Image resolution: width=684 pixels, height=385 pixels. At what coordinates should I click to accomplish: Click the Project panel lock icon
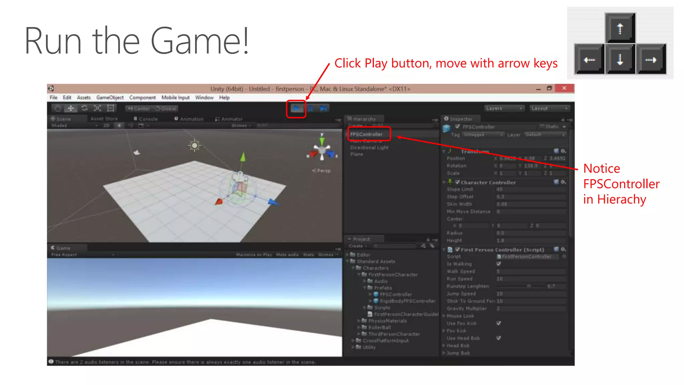[x=428, y=239]
